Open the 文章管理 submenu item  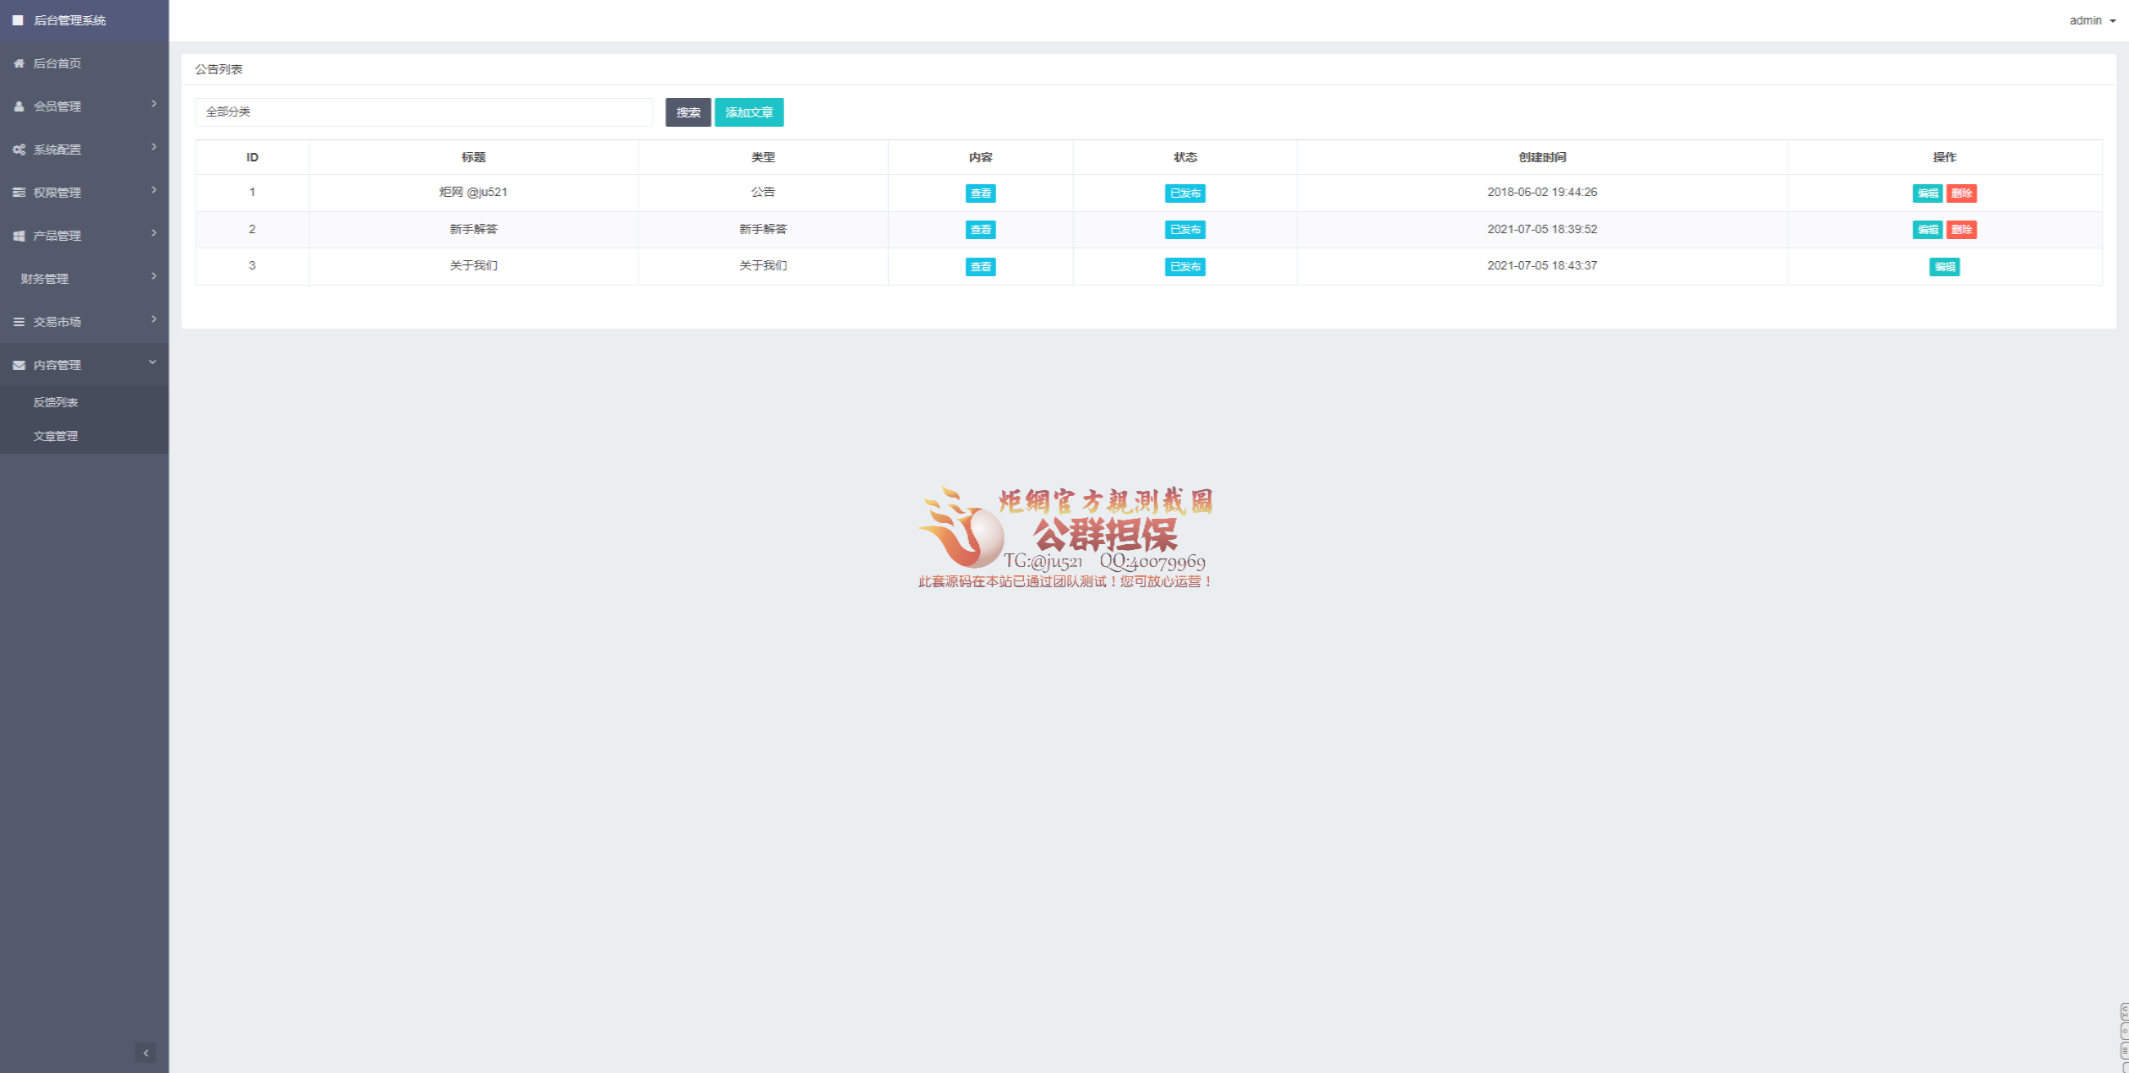(x=56, y=436)
